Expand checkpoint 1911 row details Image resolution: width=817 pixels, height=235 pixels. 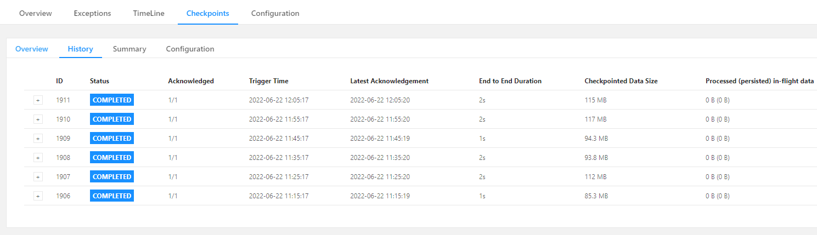(38, 100)
